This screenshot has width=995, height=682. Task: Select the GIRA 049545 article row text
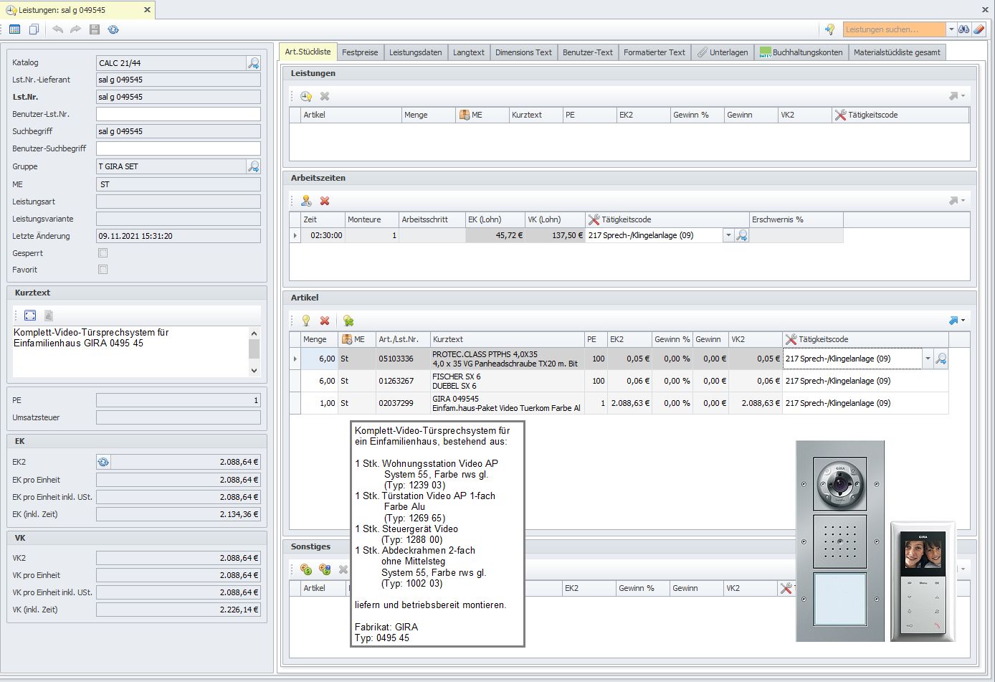point(507,403)
